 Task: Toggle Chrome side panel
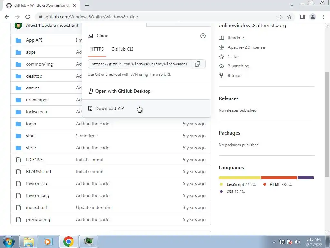point(302,17)
